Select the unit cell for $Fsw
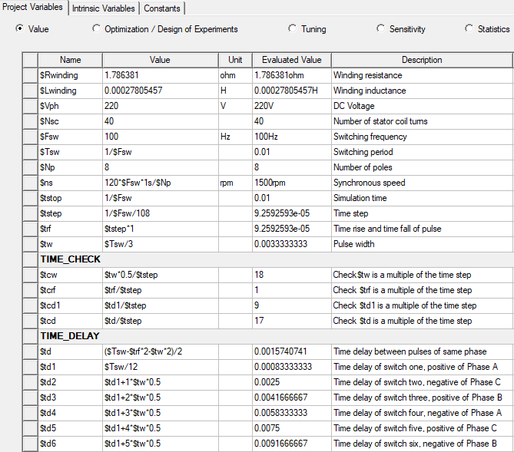The height and width of the screenshot is (452, 514). (x=234, y=137)
